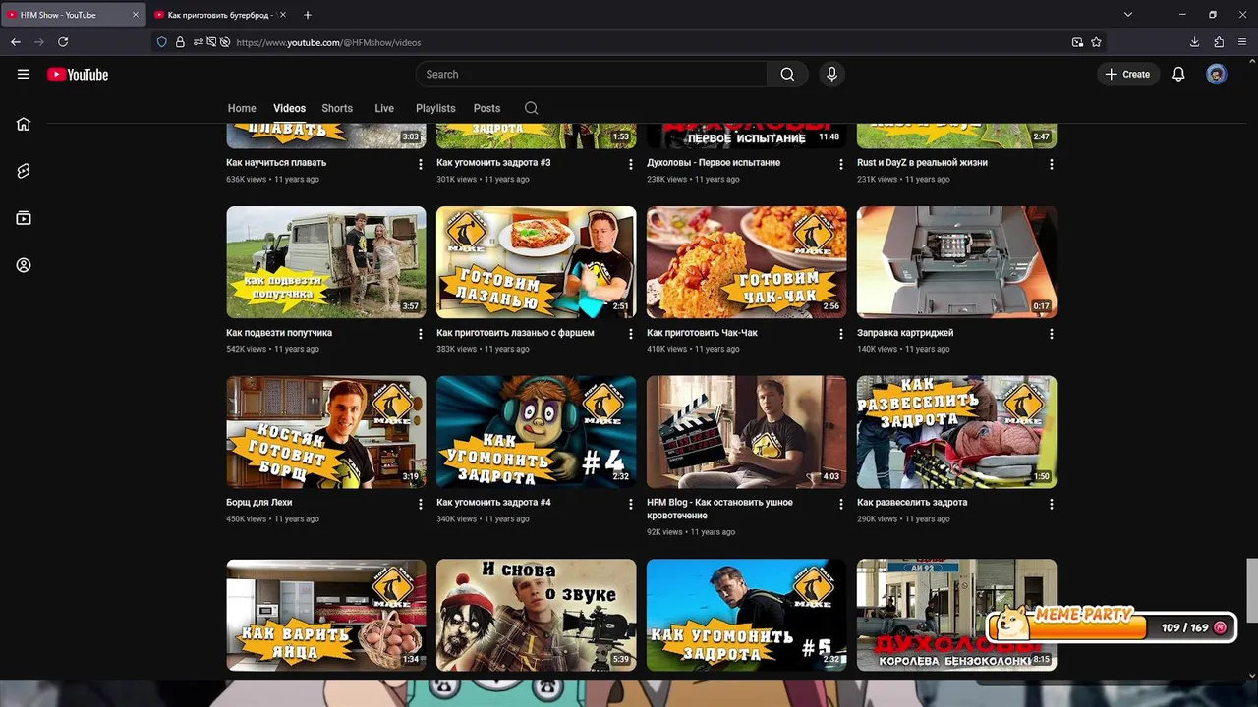The image size is (1258, 707).
Task: Click the address bar lock icon
Action: (180, 42)
